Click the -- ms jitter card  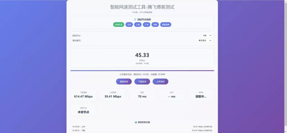[172, 95]
